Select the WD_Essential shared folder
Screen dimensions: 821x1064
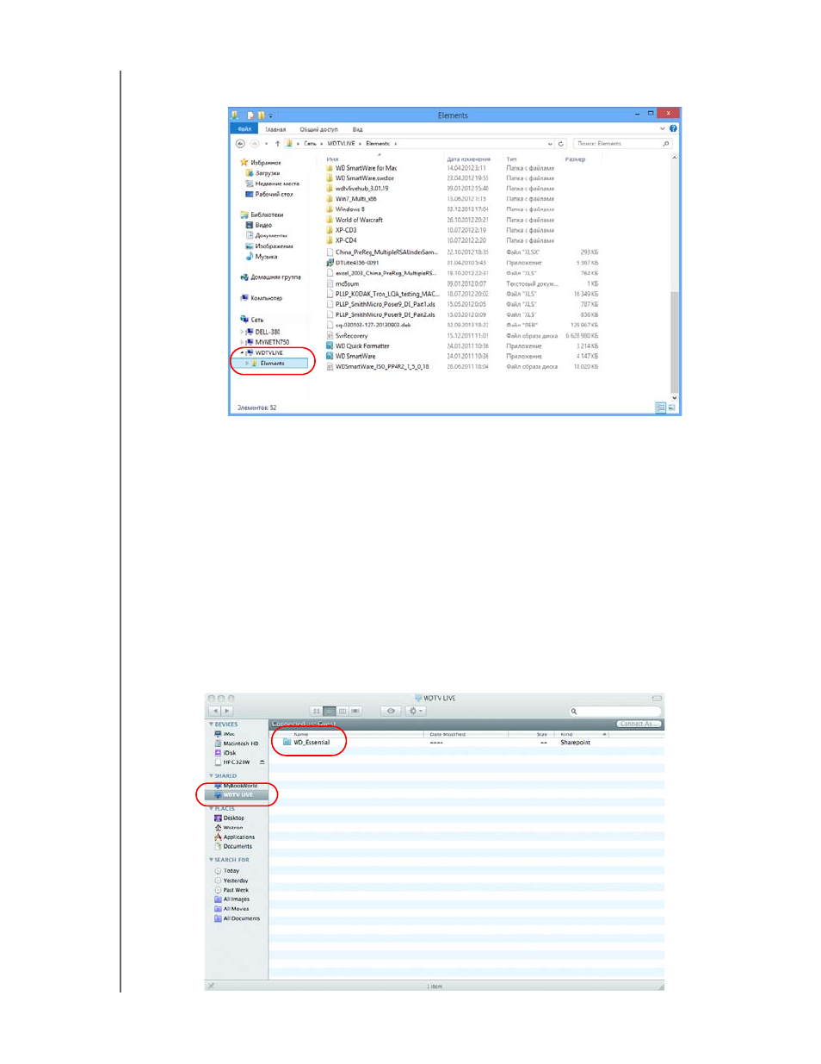(x=306, y=742)
